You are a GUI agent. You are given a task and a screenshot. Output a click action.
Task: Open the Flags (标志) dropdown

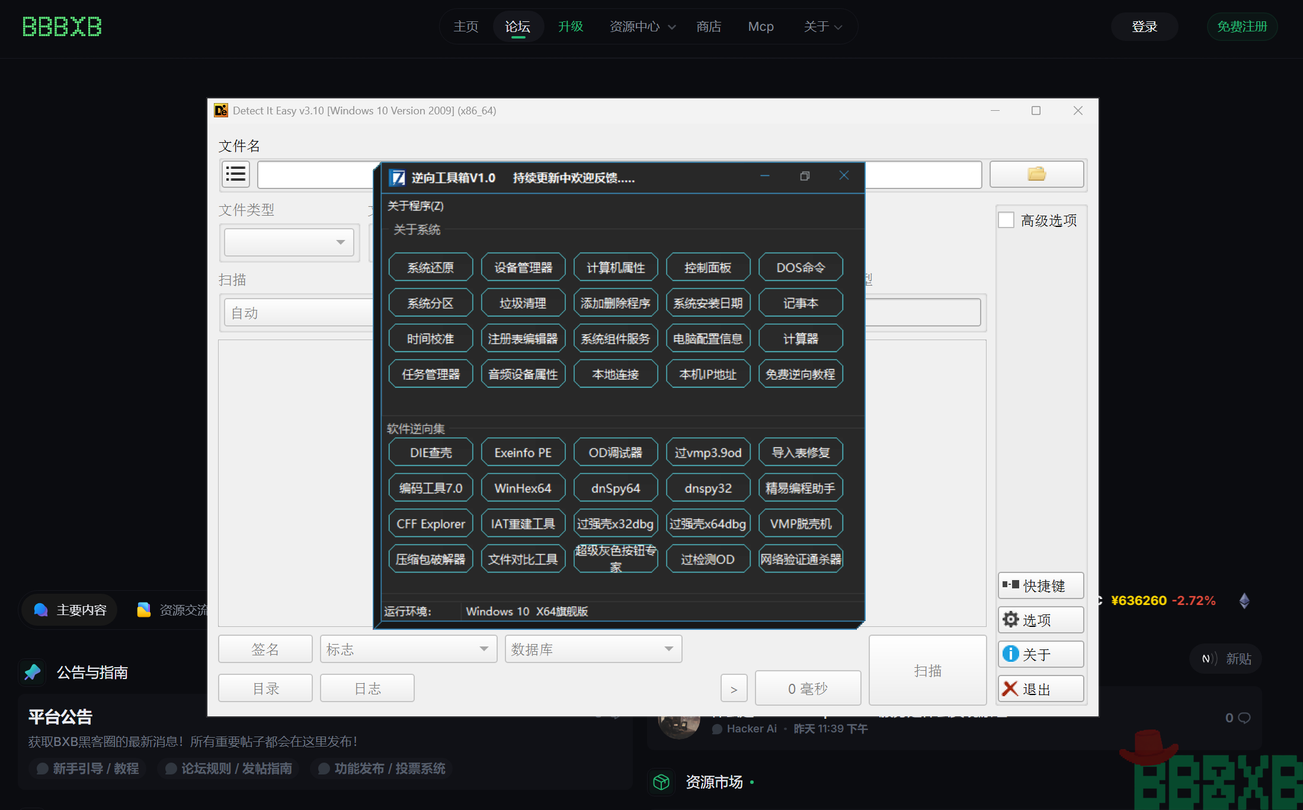pyautogui.click(x=408, y=649)
